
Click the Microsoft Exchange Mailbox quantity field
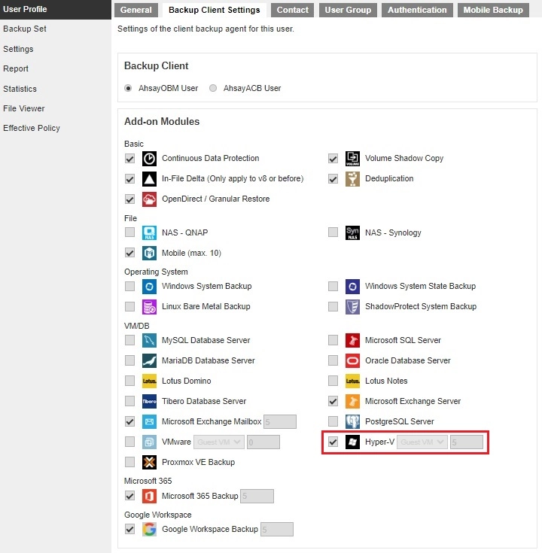point(279,422)
